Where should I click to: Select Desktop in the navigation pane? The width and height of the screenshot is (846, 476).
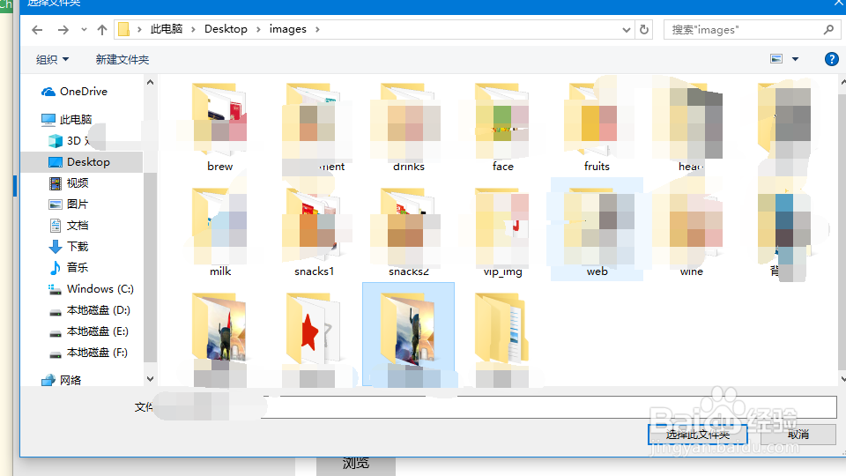[81, 162]
